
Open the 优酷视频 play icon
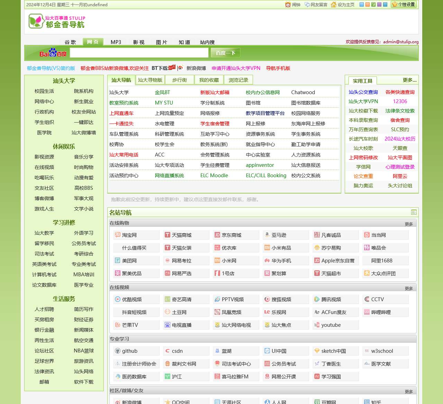tap(118, 299)
